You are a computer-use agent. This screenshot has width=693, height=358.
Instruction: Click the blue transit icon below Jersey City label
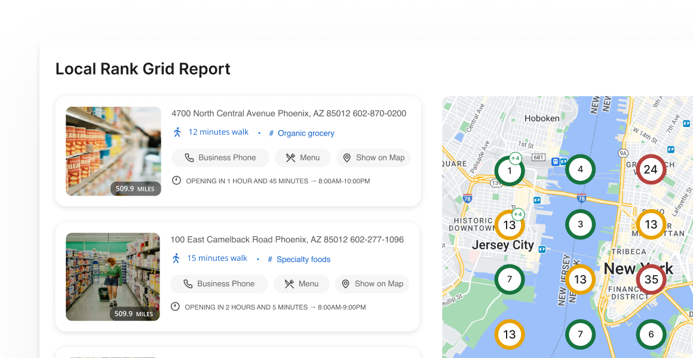pyautogui.click(x=542, y=249)
